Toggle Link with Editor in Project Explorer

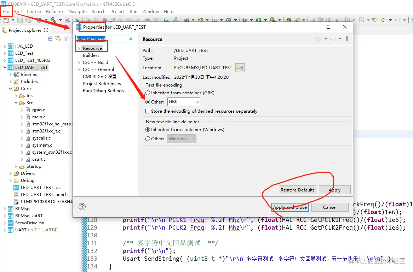(58, 39)
